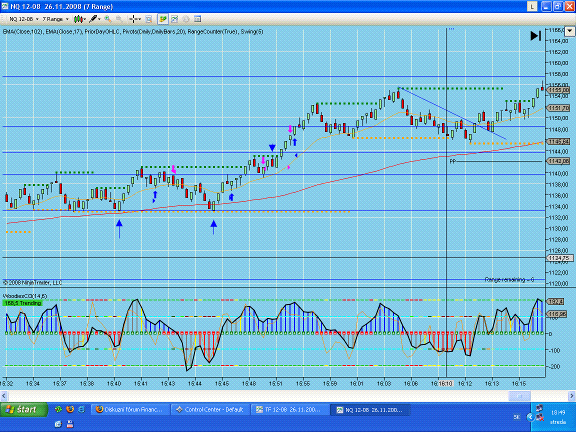
Task: Expand the 7 Range interval selector
Action: [55, 19]
